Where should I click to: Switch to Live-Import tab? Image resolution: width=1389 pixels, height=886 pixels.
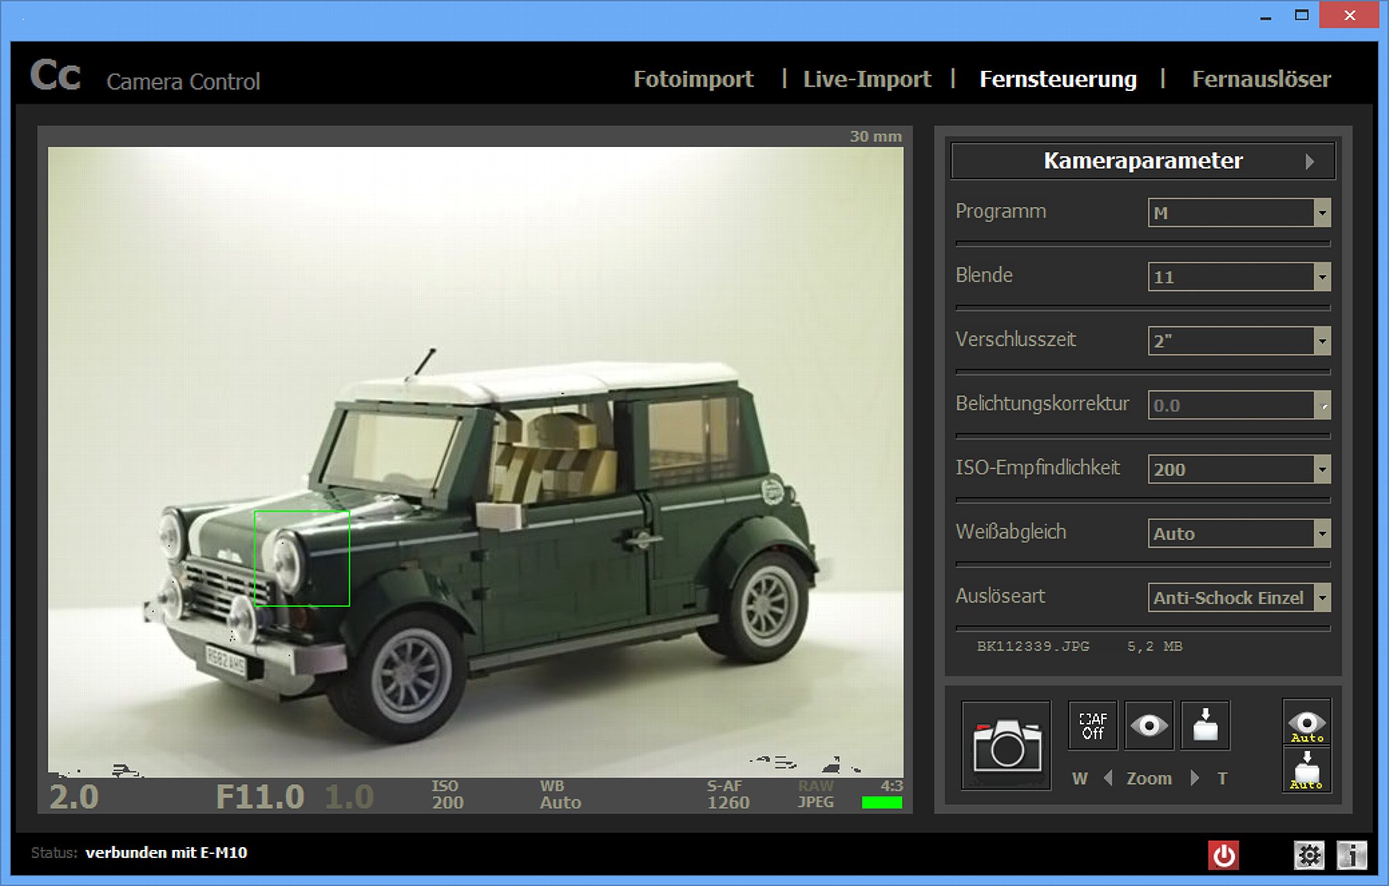pos(867,79)
